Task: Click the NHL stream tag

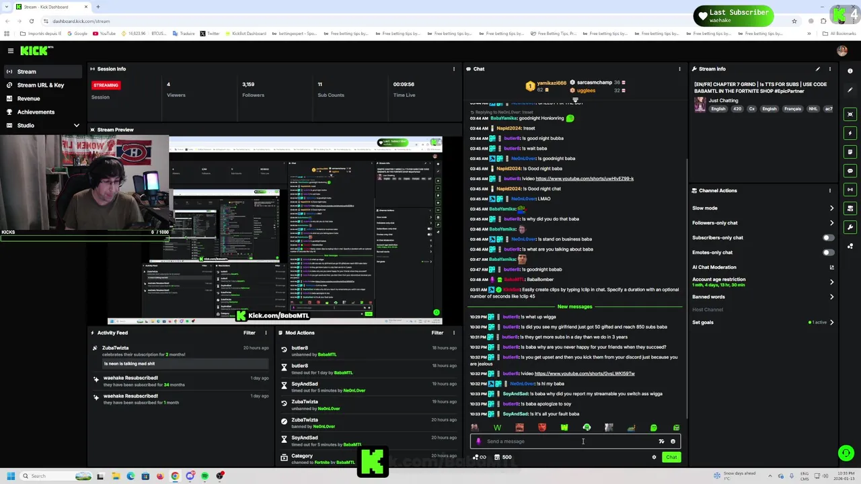Action: coord(813,109)
